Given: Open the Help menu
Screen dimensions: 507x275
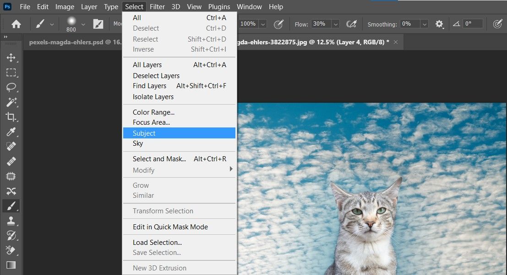Looking at the screenshot, I should 276,7.
